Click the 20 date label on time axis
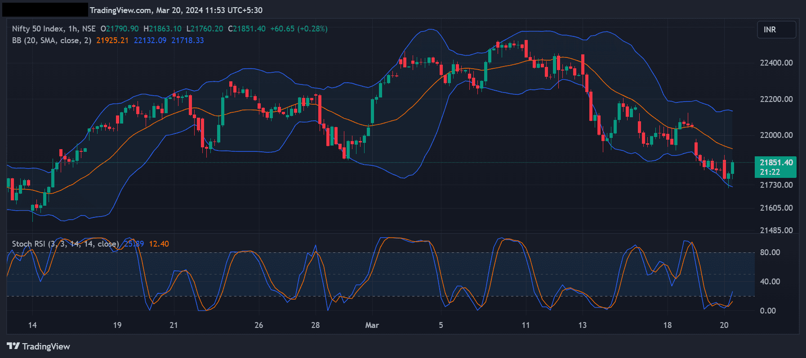 [x=724, y=325]
